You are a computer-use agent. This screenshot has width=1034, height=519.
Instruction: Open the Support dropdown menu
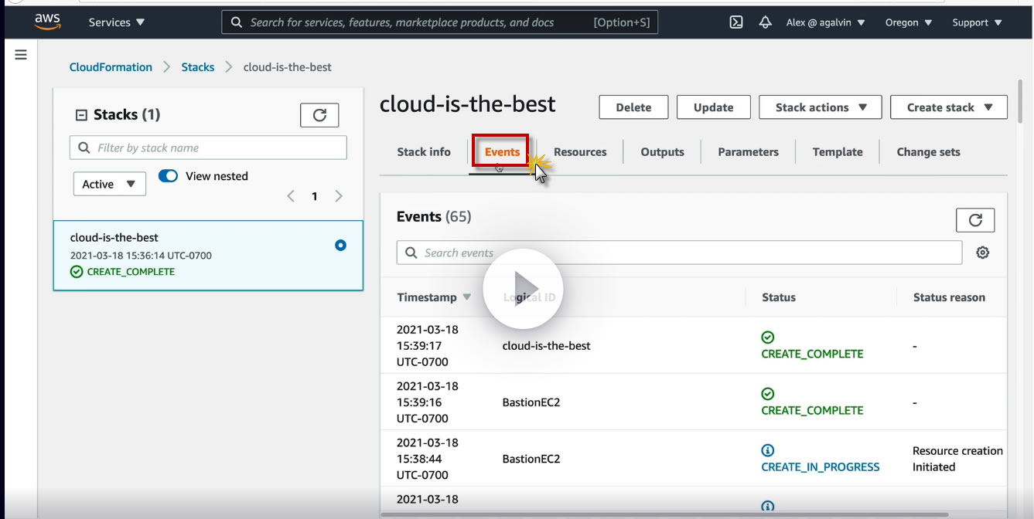pos(977,22)
